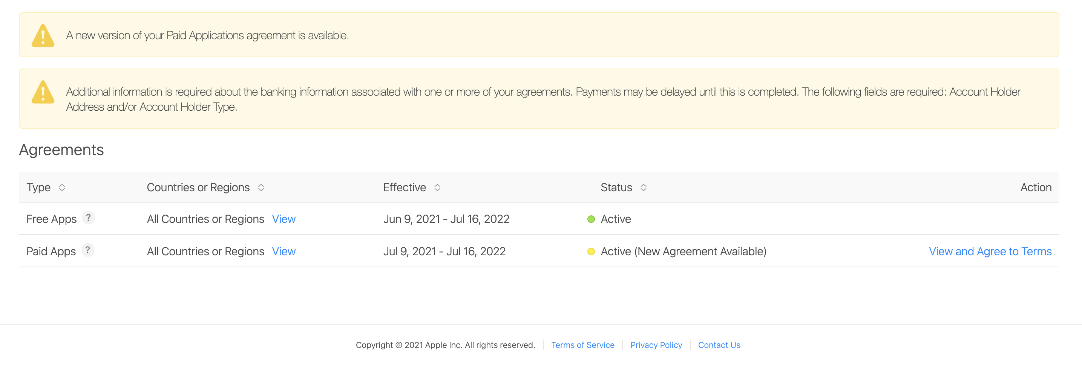Select the Free Apps type text

51,219
